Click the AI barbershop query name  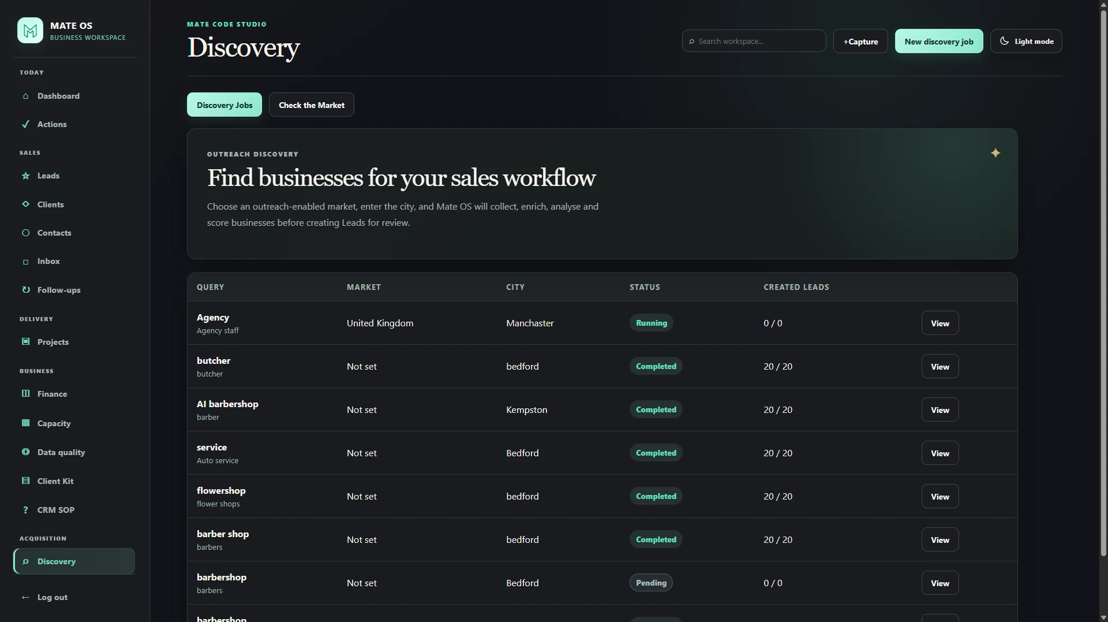click(227, 404)
